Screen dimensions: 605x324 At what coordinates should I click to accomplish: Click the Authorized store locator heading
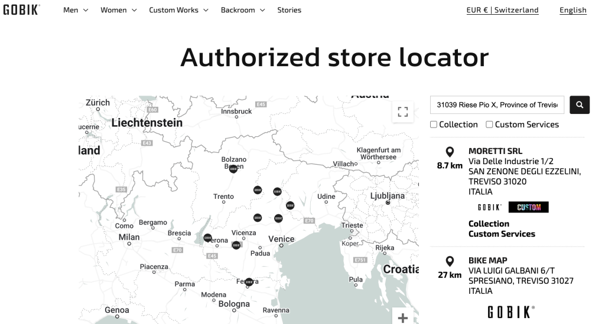pyautogui.click(x=334, y=57)
